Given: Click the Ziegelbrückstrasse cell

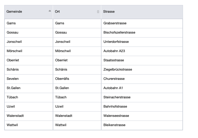Looking at the screenshot, I should pyautogui.click(x=118, y=70).
